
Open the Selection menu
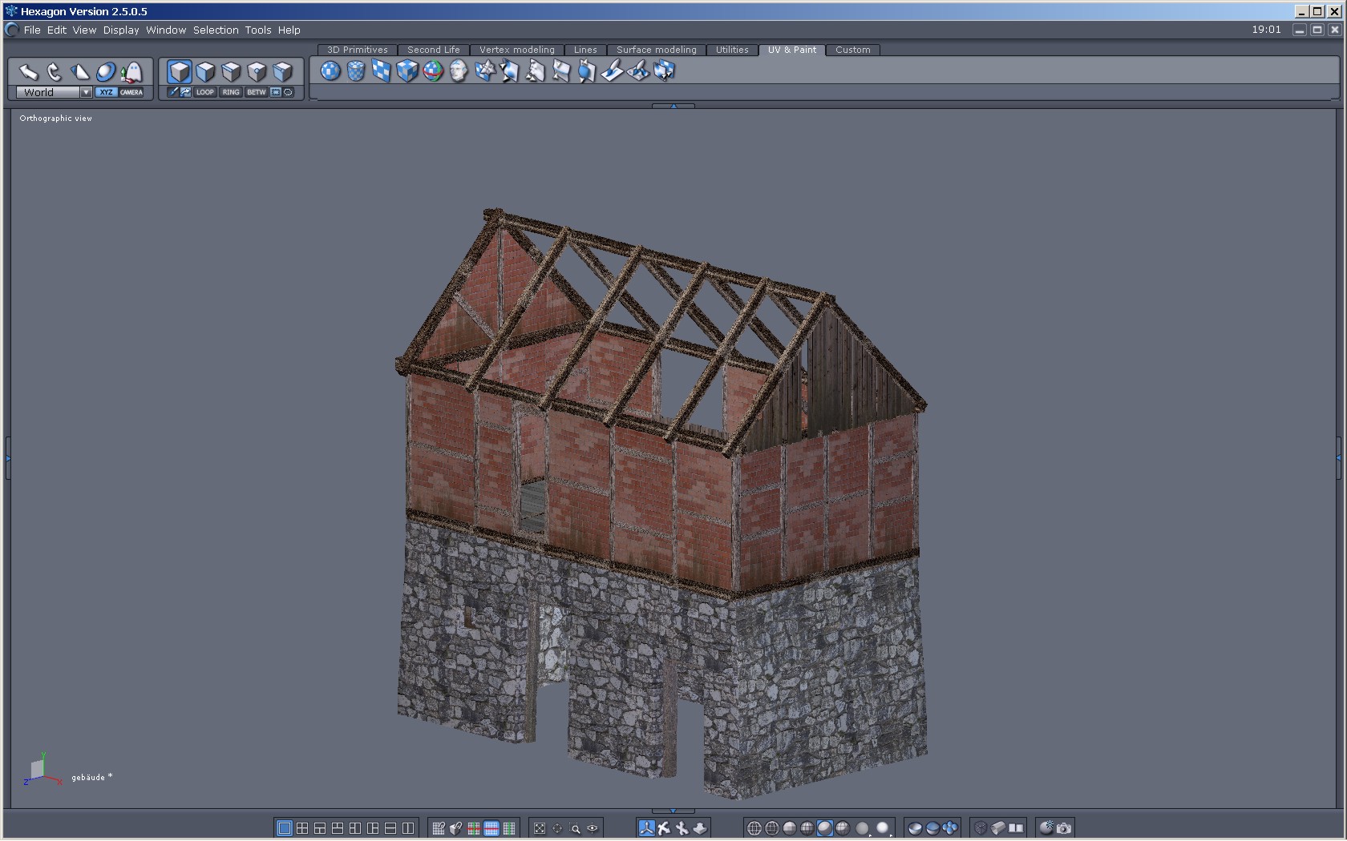pos(216,30)
